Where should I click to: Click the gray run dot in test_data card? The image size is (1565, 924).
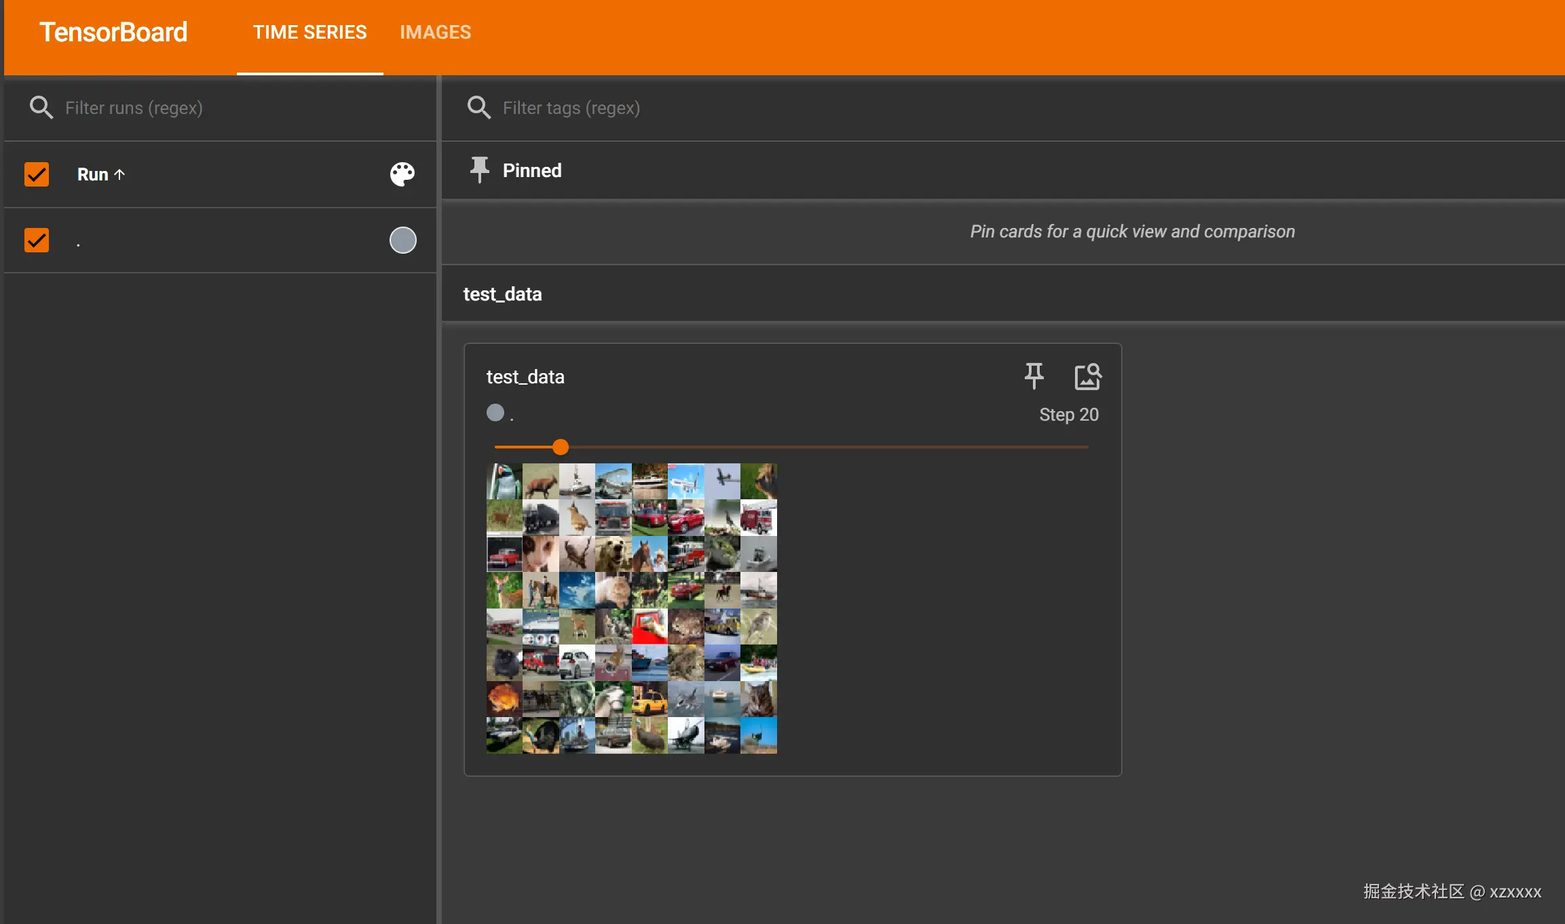click(495, 412)
